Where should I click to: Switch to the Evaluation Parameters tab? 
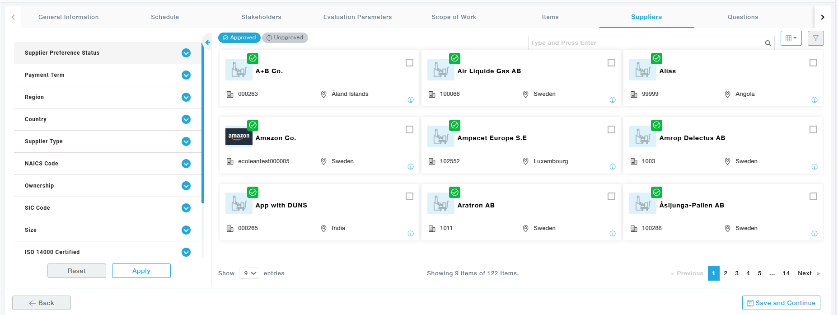357,17
